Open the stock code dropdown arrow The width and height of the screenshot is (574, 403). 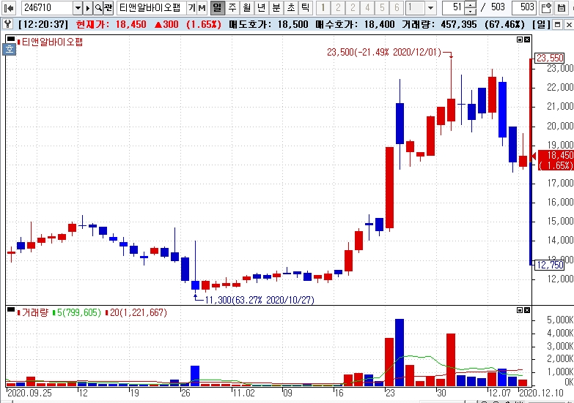[78, 7]
